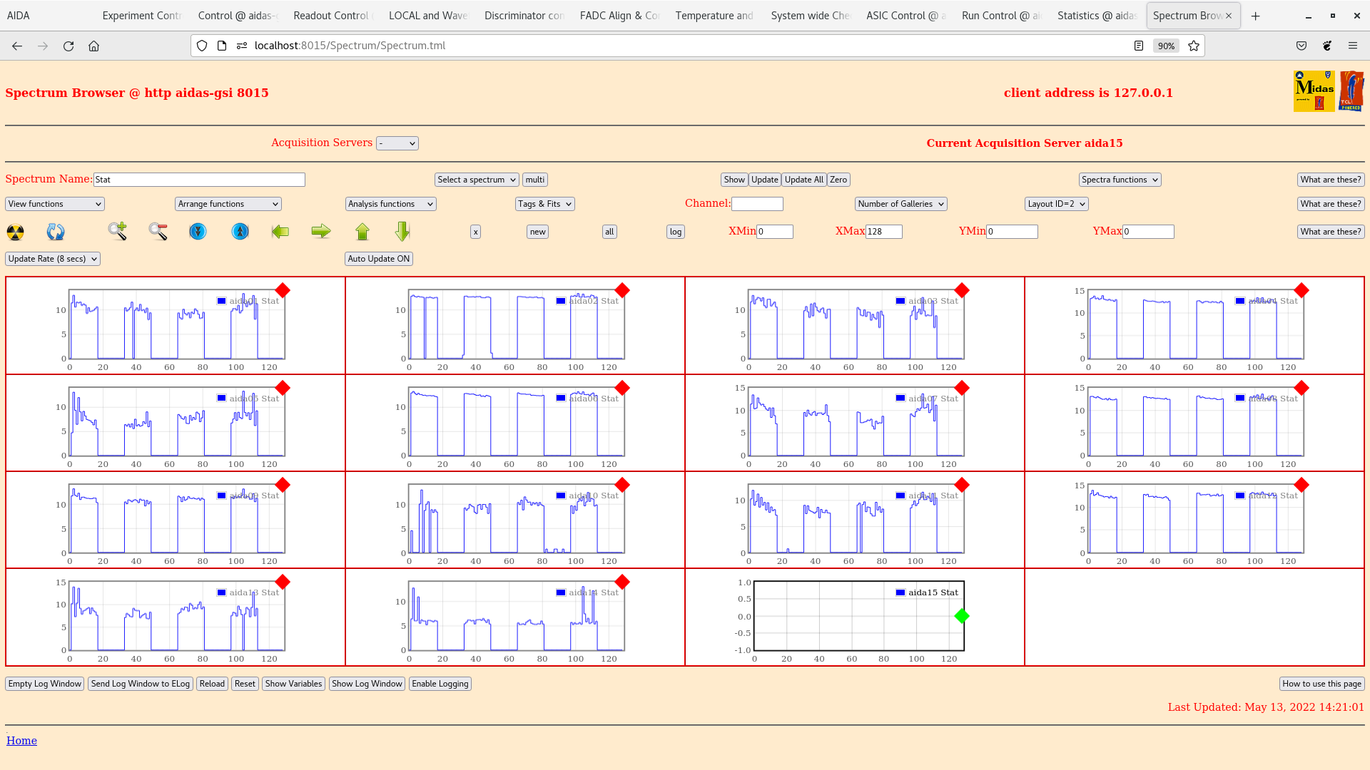Follow the Home link
Image resolution: width=1370 pixels, height=770 pixels.
point(21,741)
